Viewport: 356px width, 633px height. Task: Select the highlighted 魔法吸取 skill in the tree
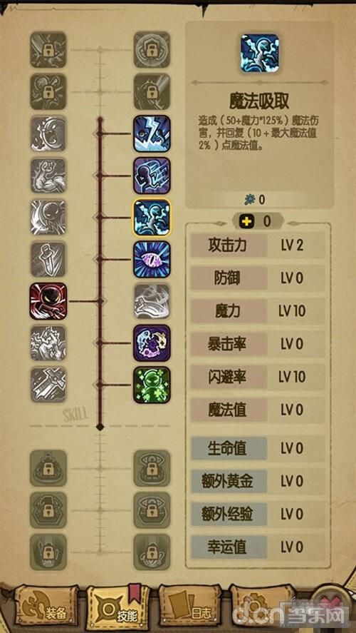pyautogui.click(x=152, y=217)
